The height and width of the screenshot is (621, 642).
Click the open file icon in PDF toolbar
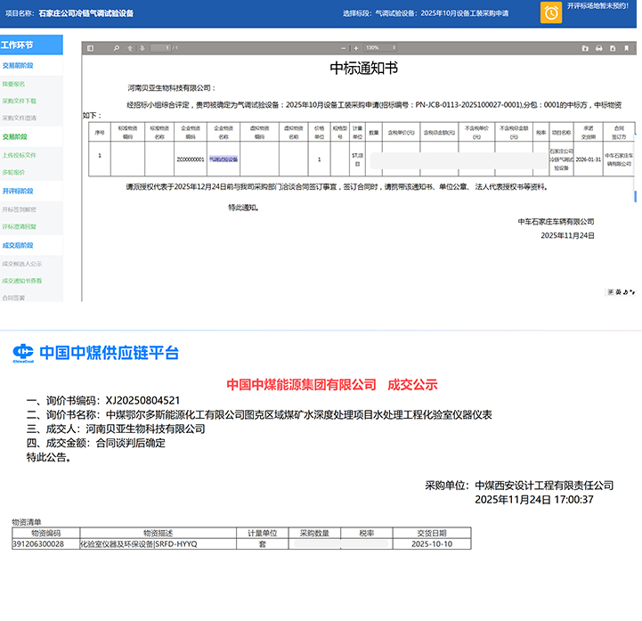(587, 48)
